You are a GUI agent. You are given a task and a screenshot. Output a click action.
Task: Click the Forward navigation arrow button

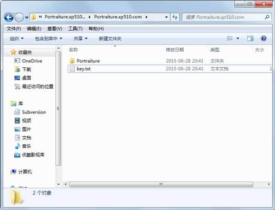[x=19, y=17]
